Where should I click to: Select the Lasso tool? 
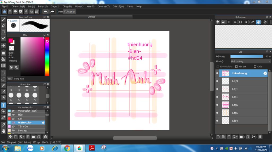click(3, 79)
